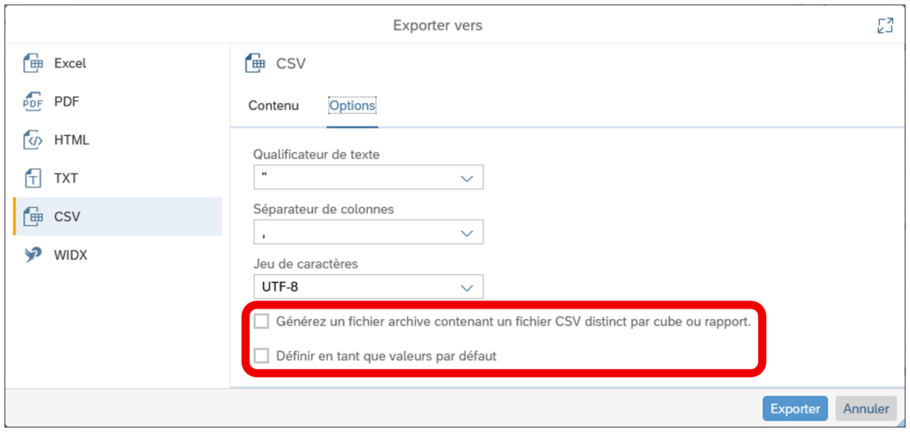The height and width of the screenshot is (432, 910).
Task: Check Définir en tant que valeurs par défaut
Action: click(262, 356)
